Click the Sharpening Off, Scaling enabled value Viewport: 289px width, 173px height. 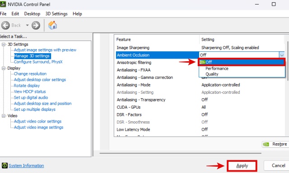coord(230,48)
